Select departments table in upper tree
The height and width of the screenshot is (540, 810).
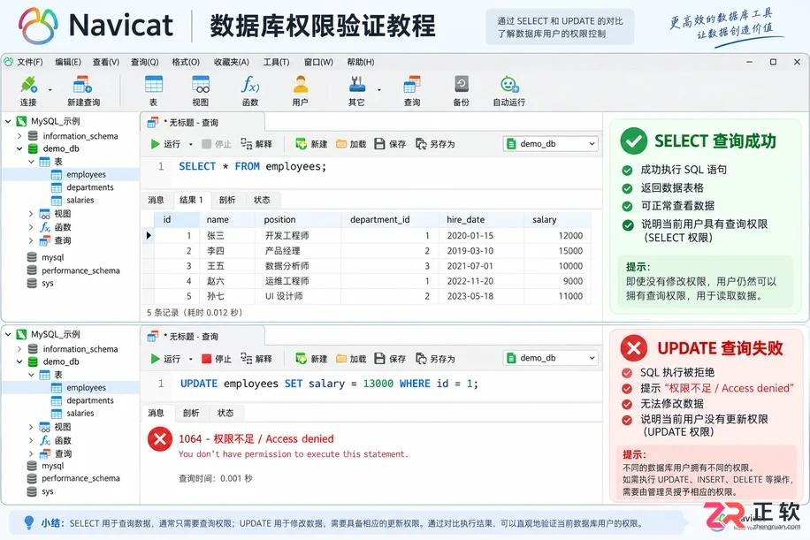90,187
